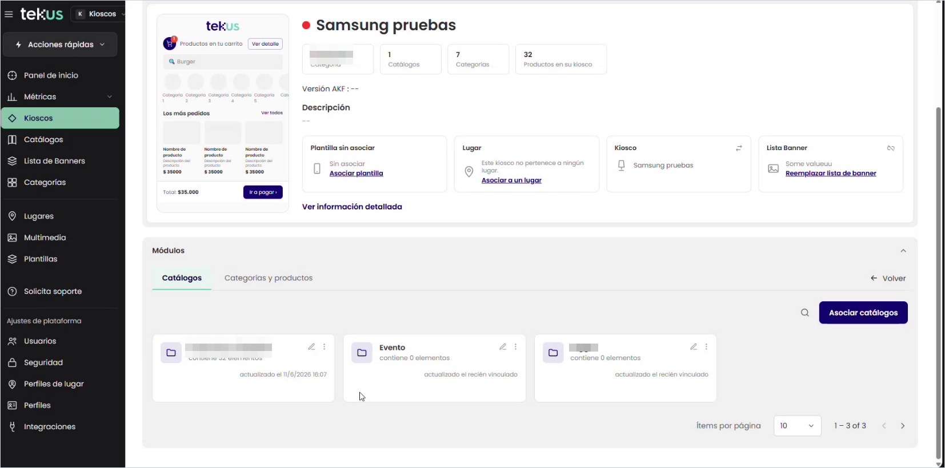Click Asociar plantilla link
This screenshot has height=468, width=945.
tap(356, 174)
